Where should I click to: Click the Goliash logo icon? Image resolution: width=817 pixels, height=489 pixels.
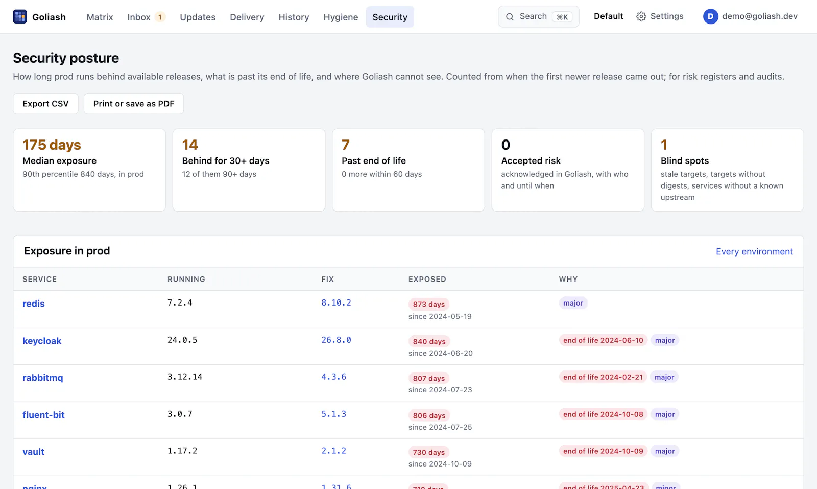click(20, 17)
